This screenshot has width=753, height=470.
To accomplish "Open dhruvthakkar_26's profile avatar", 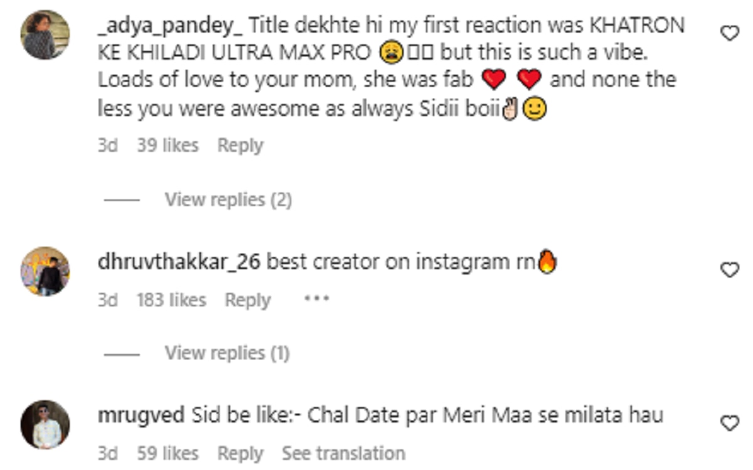I will click(x=46, y=271).
